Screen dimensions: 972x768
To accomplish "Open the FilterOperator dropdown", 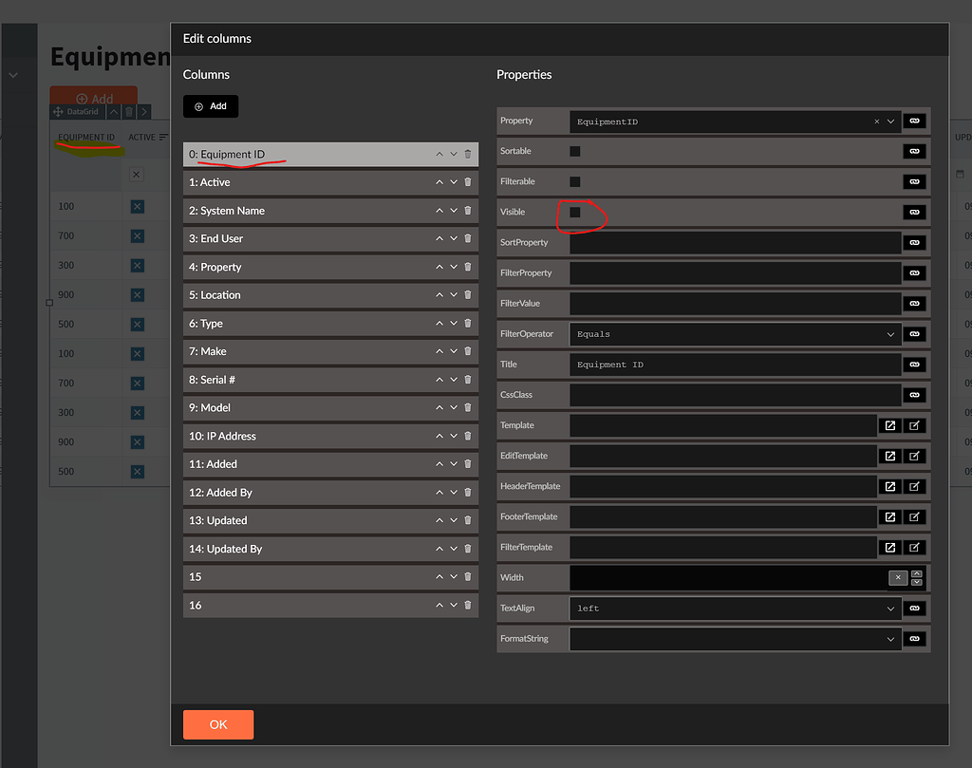I will (x=735, y=334).
